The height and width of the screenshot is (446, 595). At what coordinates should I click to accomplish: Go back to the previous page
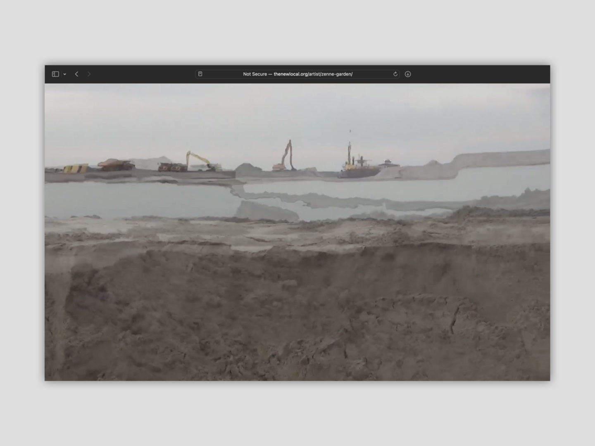click(76, 74)
